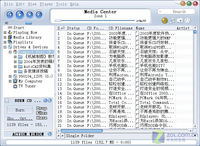Click the horizontal scrollbar thumb

click(82, 131)
